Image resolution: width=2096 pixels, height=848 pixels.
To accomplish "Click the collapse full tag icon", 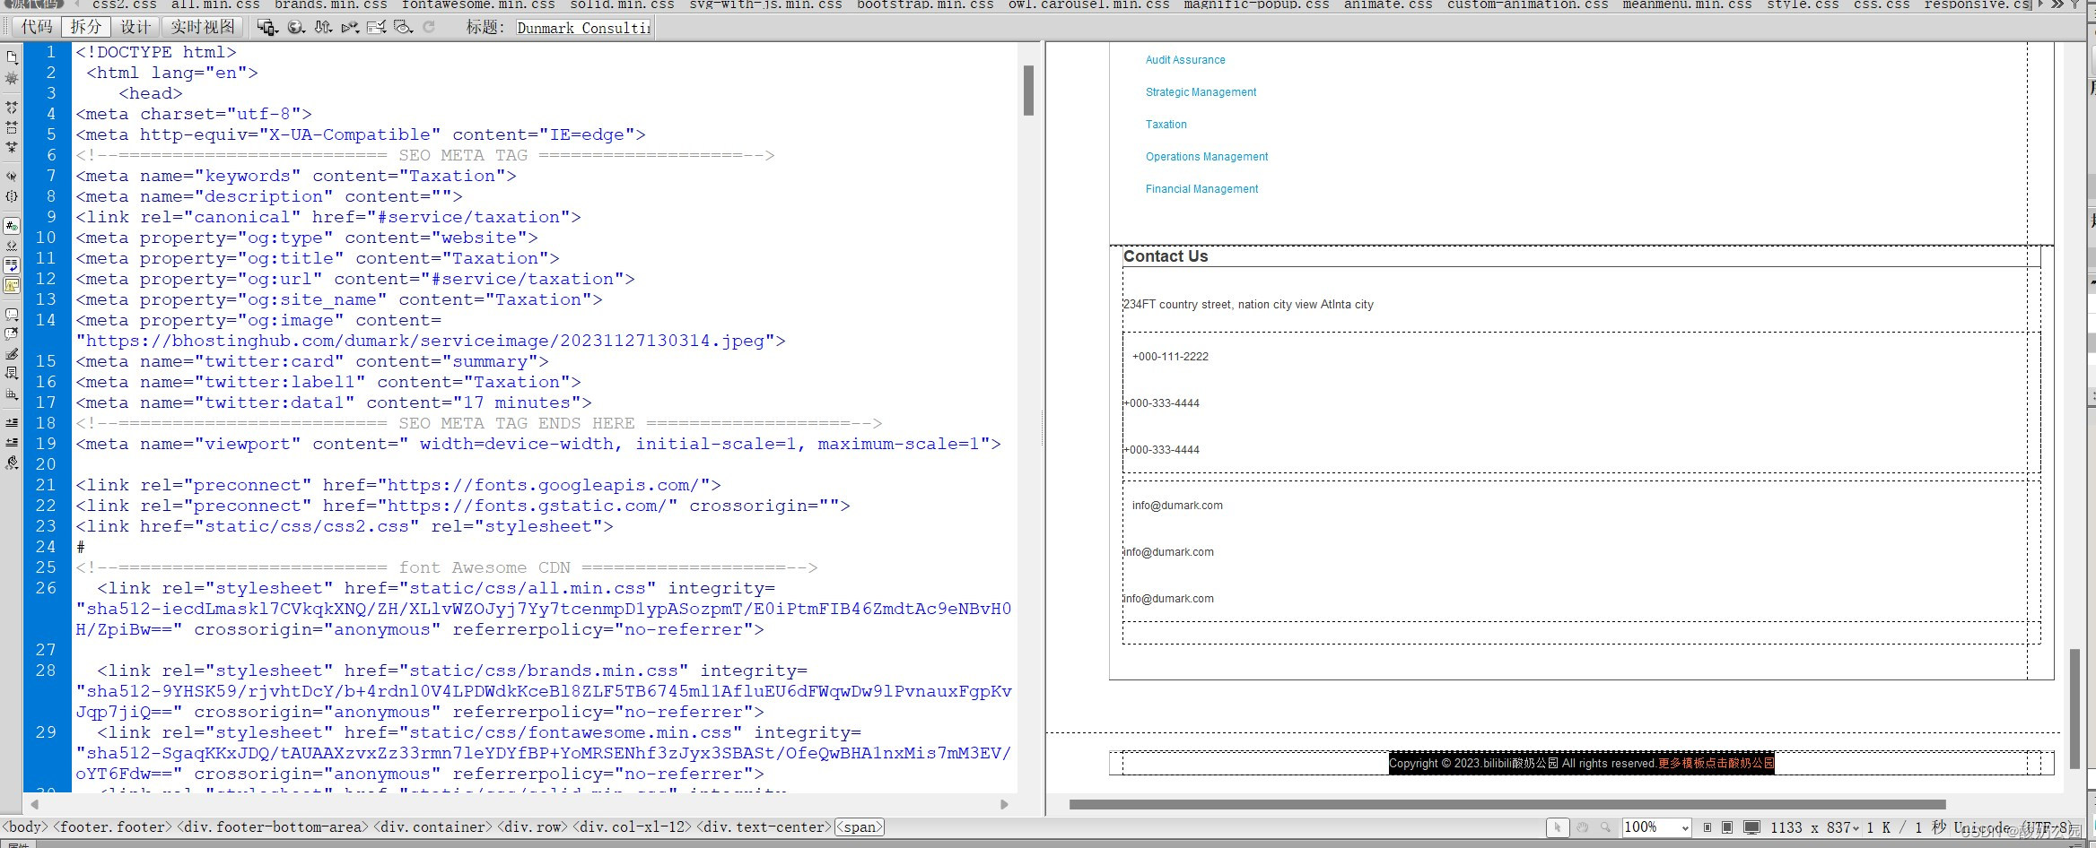I will 12,108.
